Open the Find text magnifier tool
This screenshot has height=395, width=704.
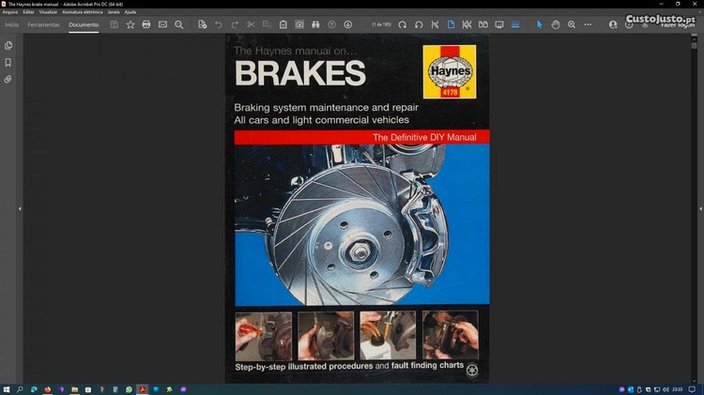[179, 24]
